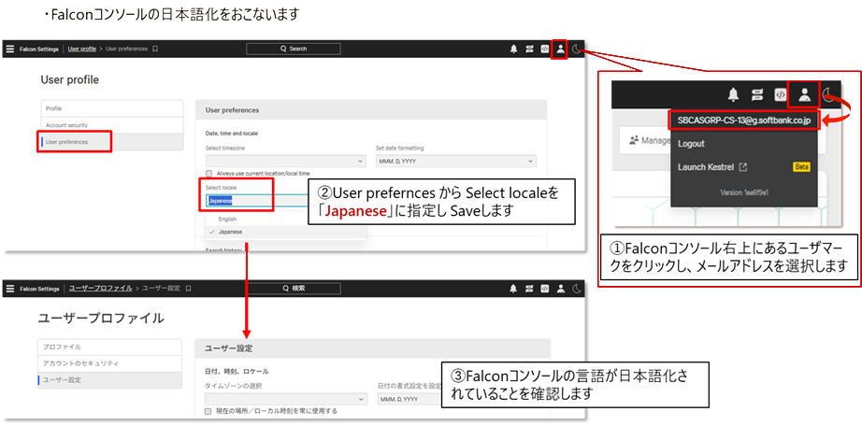Follow the User profile breadcrumb link
The image size is (862, 426).
(x=81, y=49)
